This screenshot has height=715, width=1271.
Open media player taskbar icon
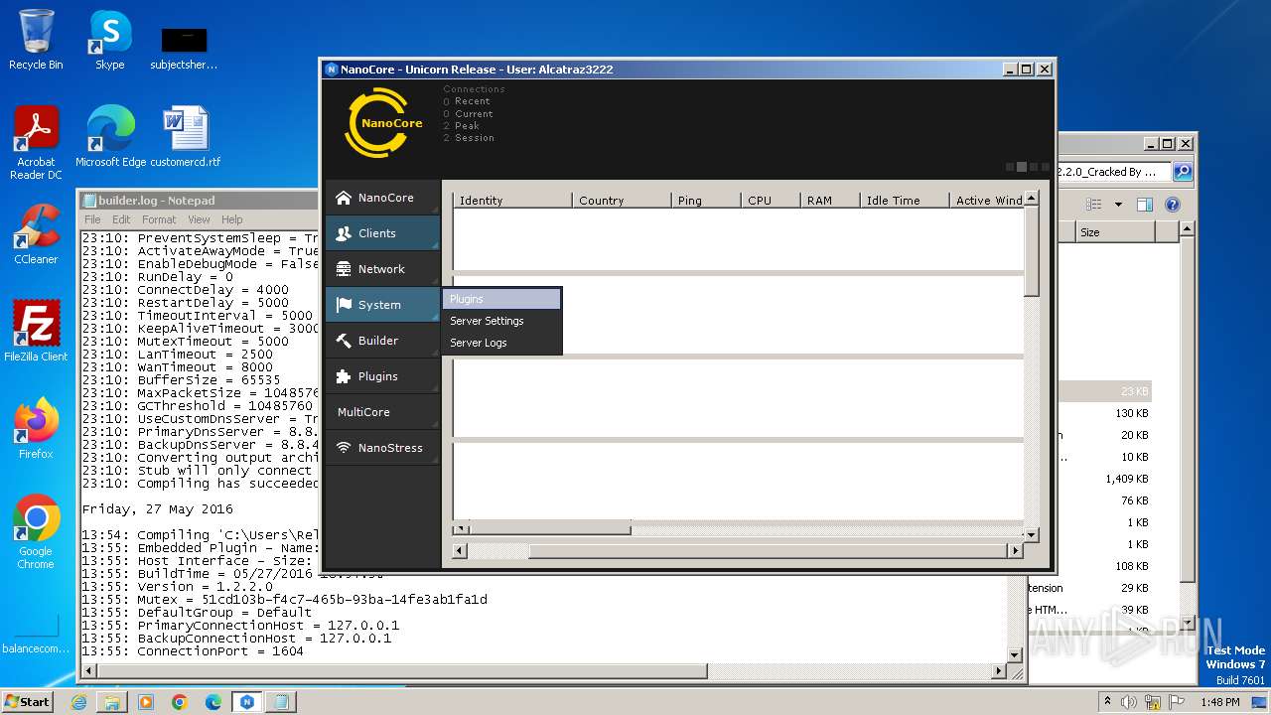coord(146,702)
